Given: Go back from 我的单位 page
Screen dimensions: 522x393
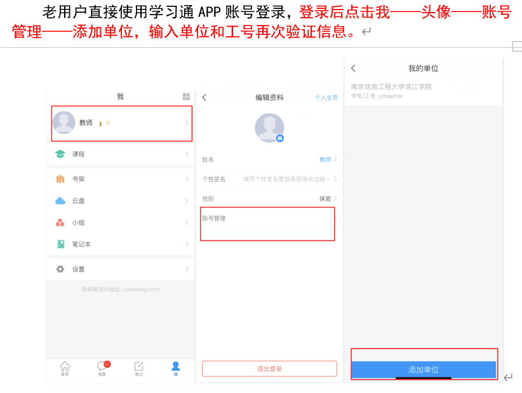Looking at the screenshot, I should click(x=354, y=68).
